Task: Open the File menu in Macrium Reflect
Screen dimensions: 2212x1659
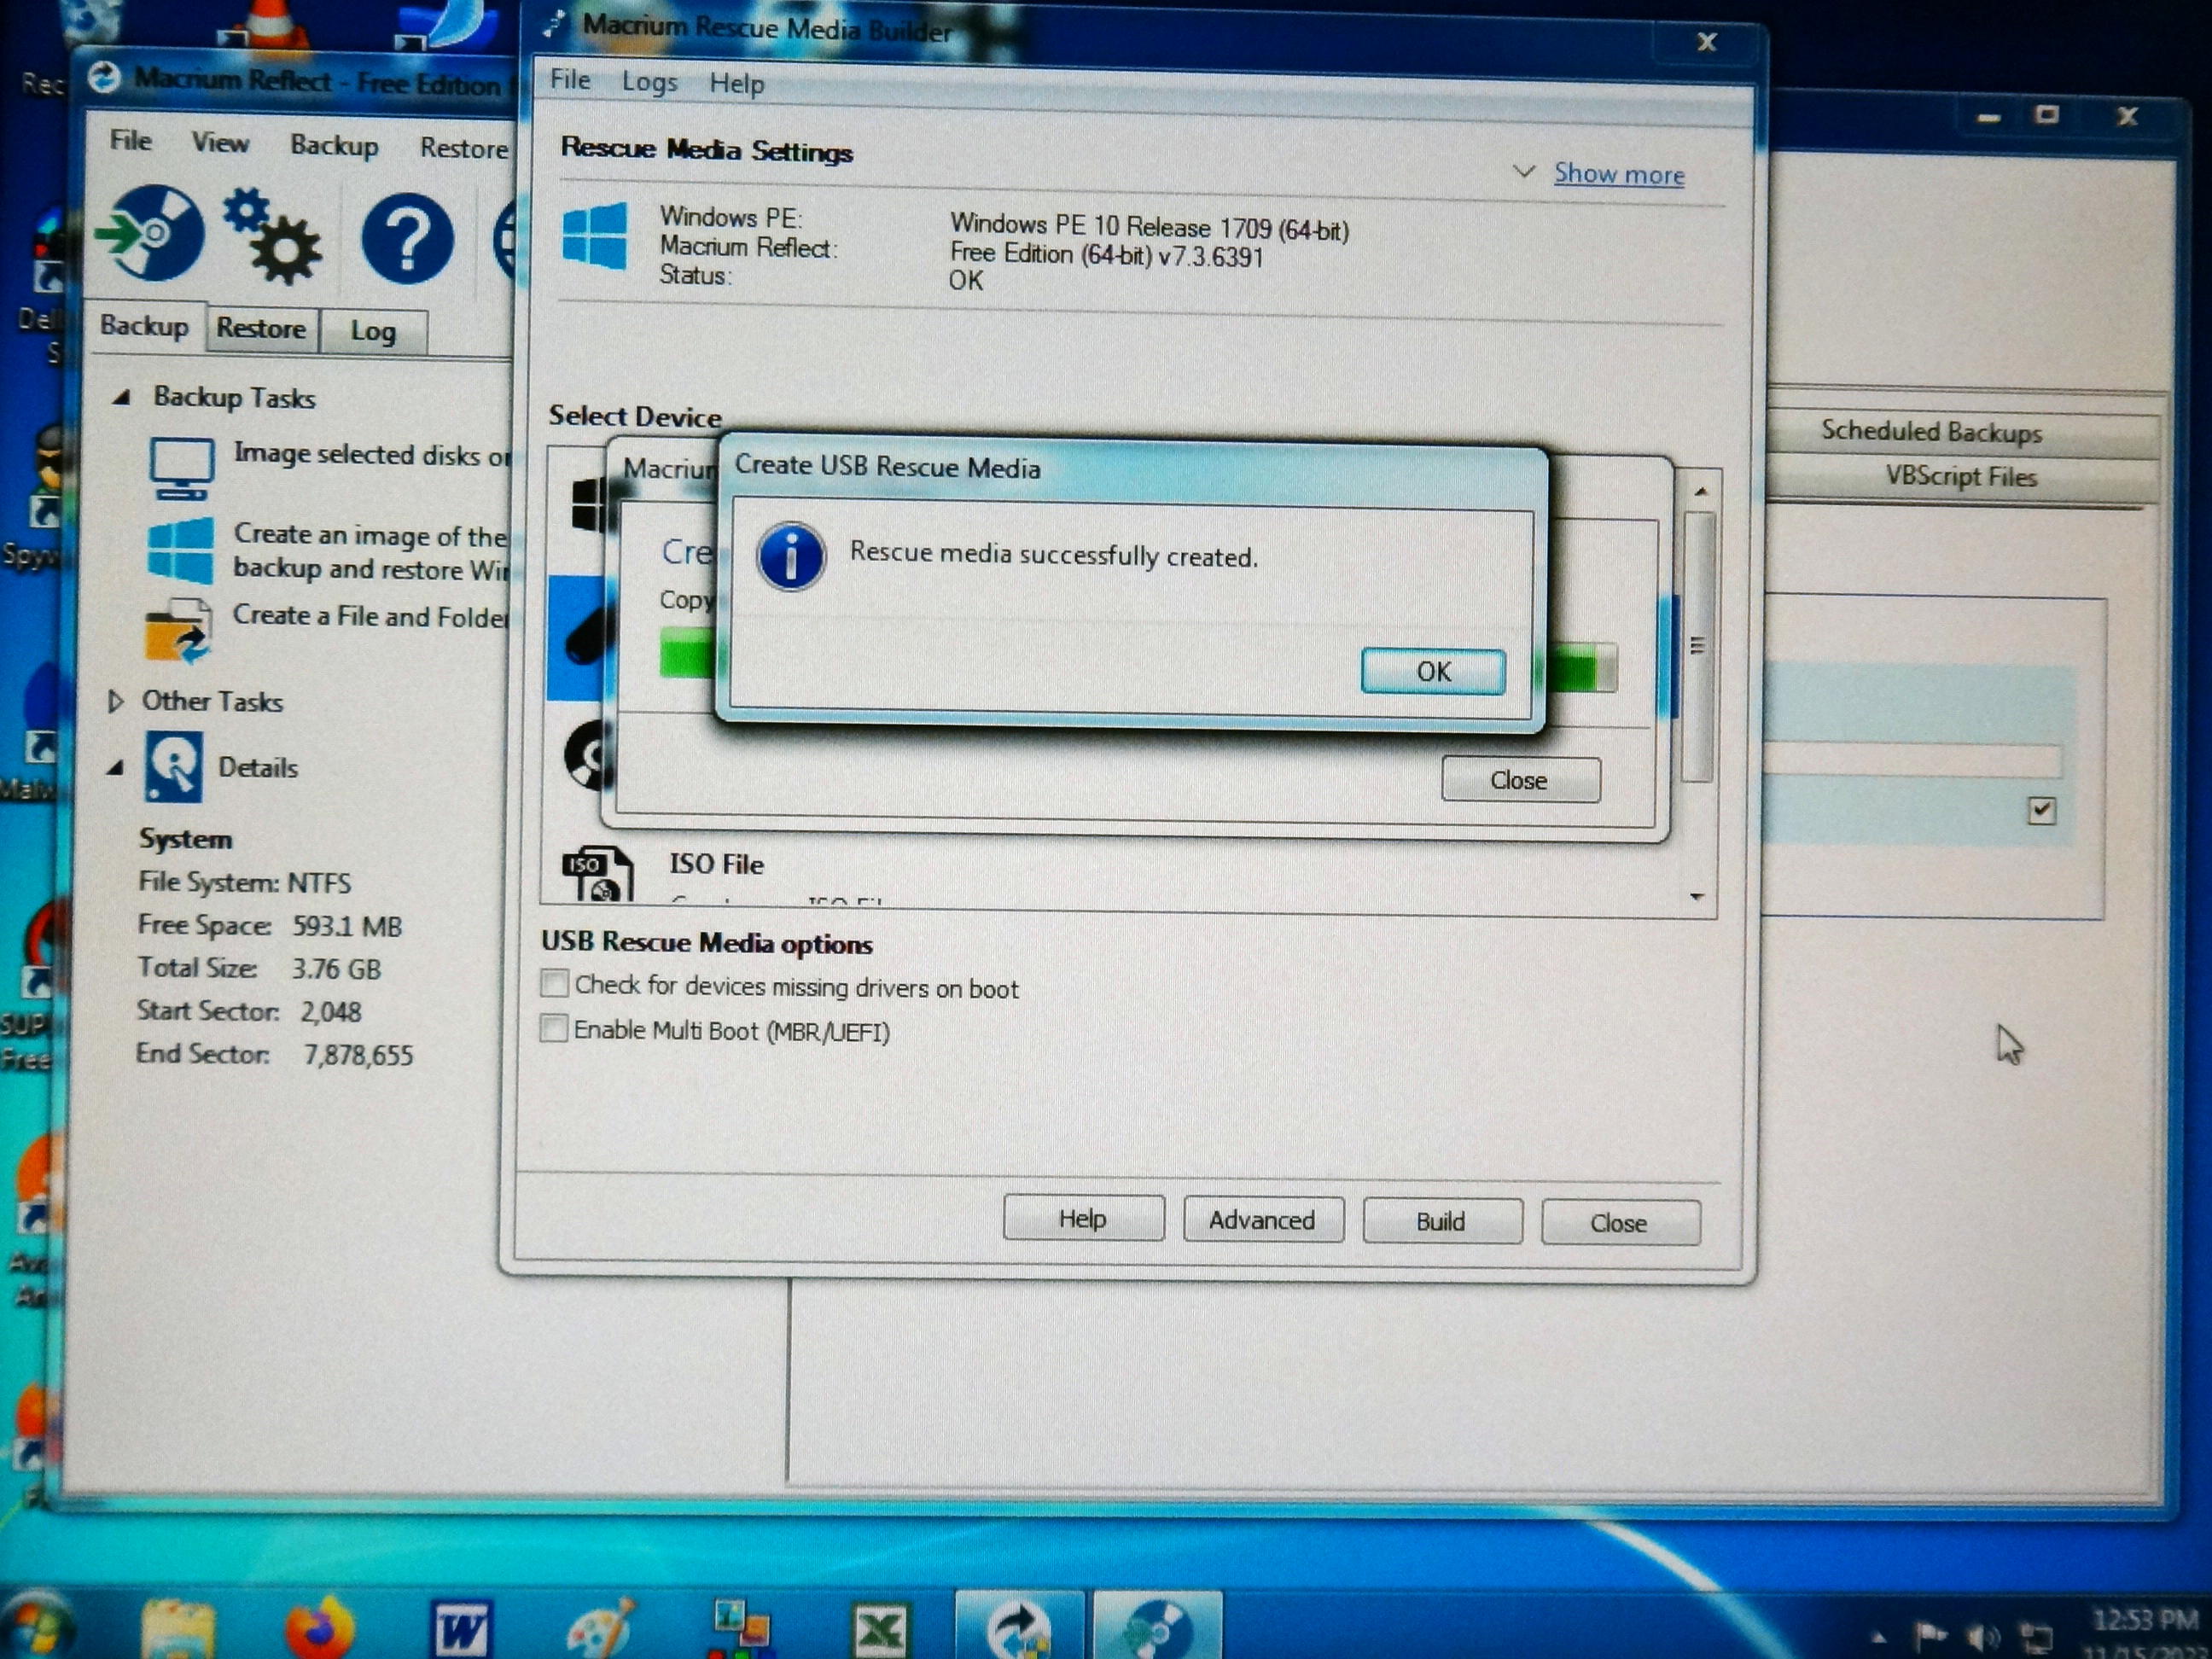Action: (131, 140)
